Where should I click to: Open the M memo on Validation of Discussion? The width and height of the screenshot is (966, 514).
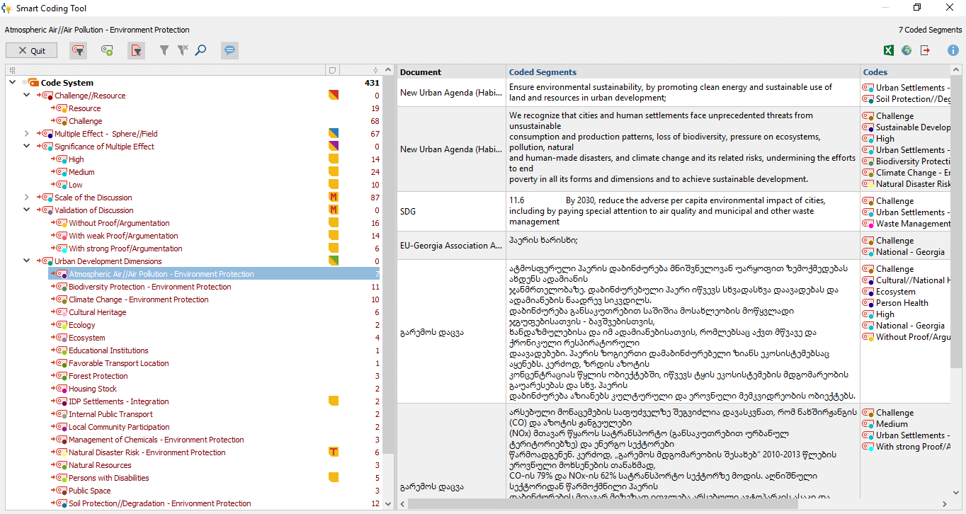coord(333,210)
